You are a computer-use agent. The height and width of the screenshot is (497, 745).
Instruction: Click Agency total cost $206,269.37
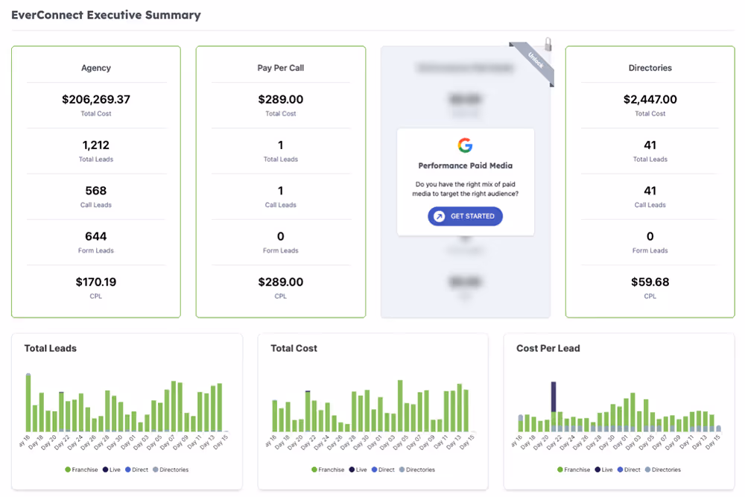(x=96, y=99)
